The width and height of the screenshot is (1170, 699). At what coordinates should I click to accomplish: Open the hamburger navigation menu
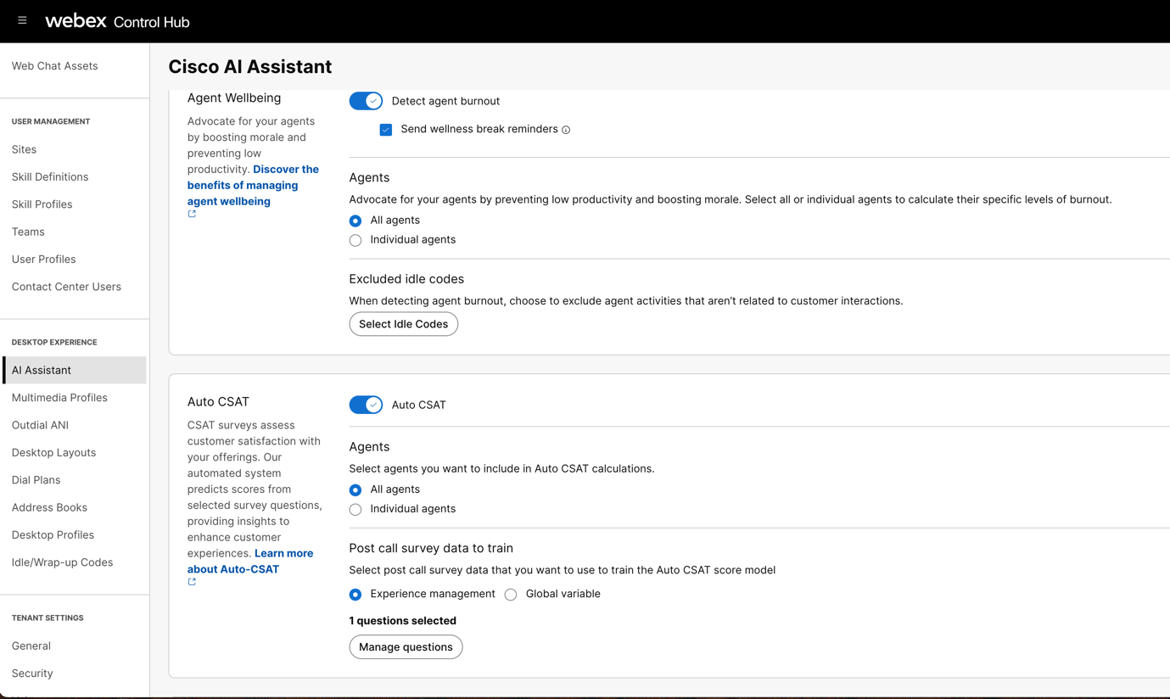coord(22,20)
